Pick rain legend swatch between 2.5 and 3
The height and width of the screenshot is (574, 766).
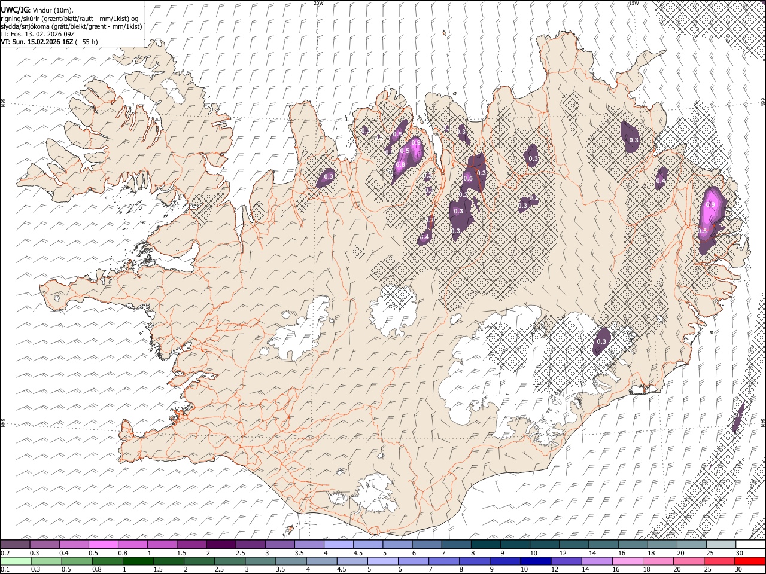229,561
